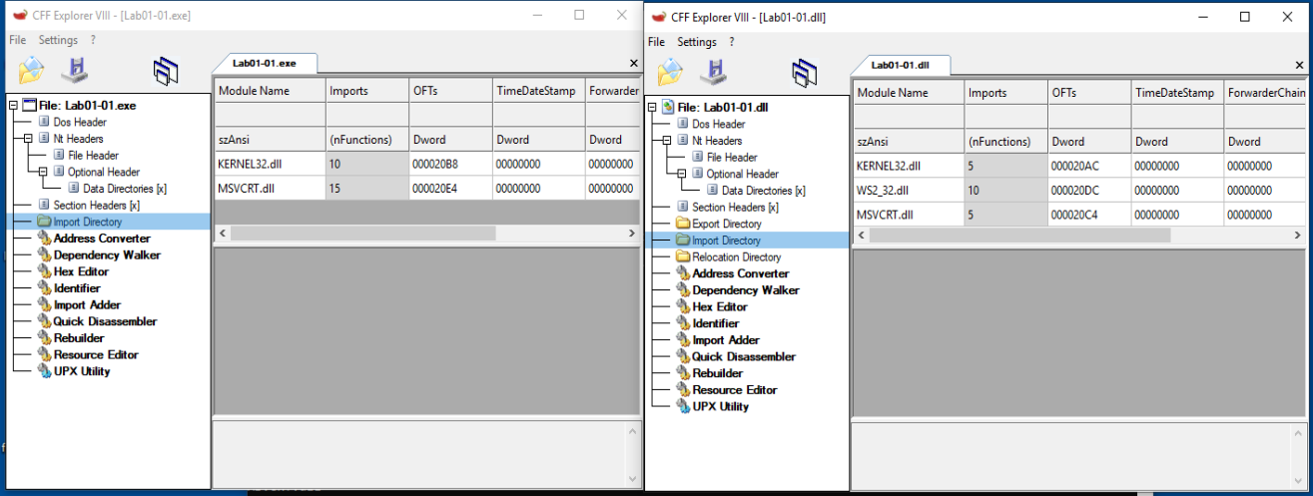Open Address Converter in Lab01-01.dll tree

pyautogui.click(x=741, y=273)
